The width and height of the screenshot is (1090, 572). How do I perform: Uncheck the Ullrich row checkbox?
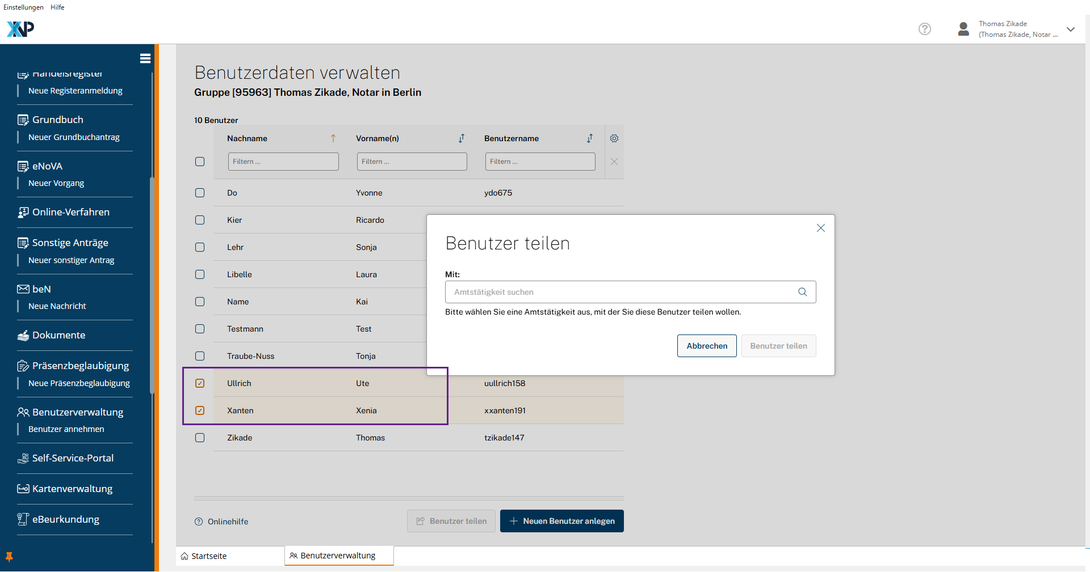200,383
